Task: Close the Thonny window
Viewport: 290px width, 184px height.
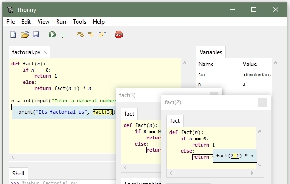Action: [x=276, y=9]
